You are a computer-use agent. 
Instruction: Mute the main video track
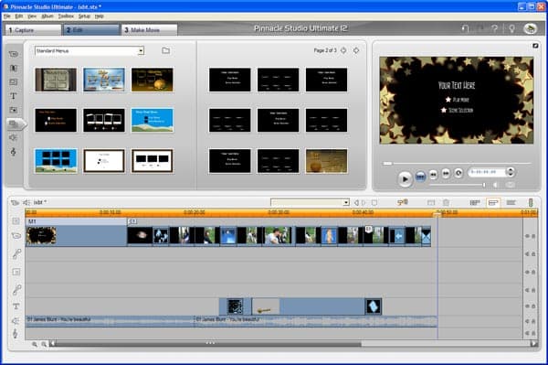(x=527, y=236)
